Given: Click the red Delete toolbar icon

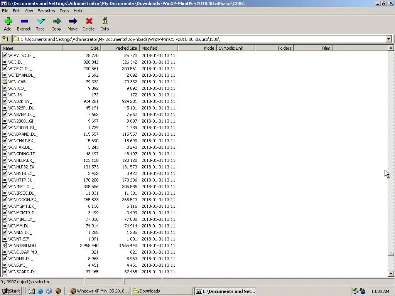Looking at the screenshot, I should point(89,21).
